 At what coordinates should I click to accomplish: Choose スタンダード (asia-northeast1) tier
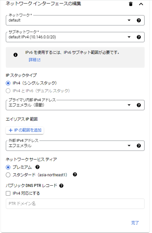[8, 175]
